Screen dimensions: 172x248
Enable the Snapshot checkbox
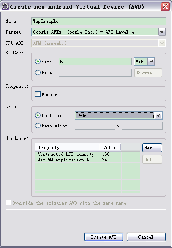click(38, 94)
